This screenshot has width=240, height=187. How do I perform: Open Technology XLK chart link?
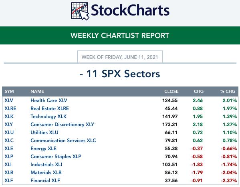(x=48, y=117)
